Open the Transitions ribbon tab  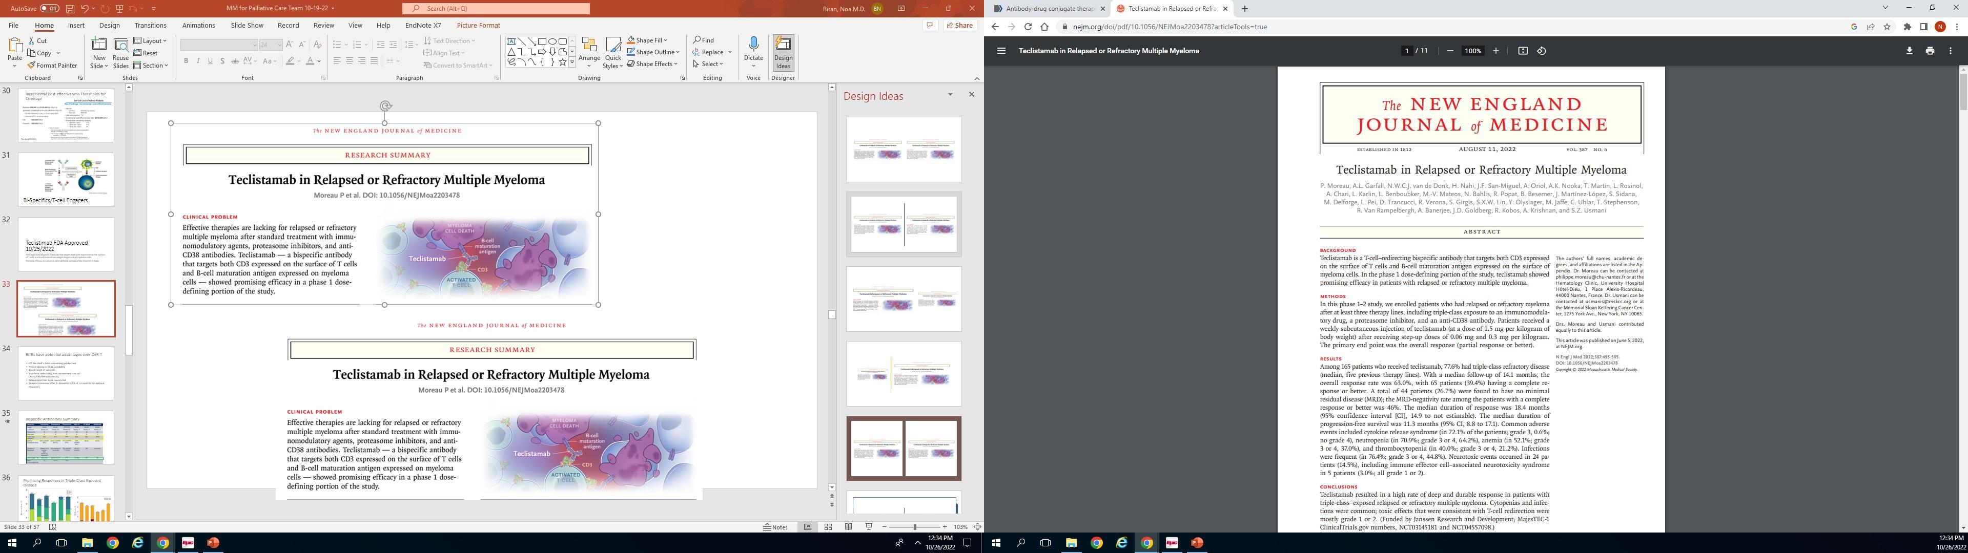(151, 25)
